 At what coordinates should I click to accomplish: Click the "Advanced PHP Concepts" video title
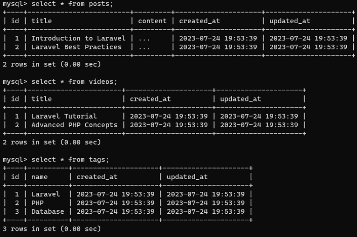point(74,125)
